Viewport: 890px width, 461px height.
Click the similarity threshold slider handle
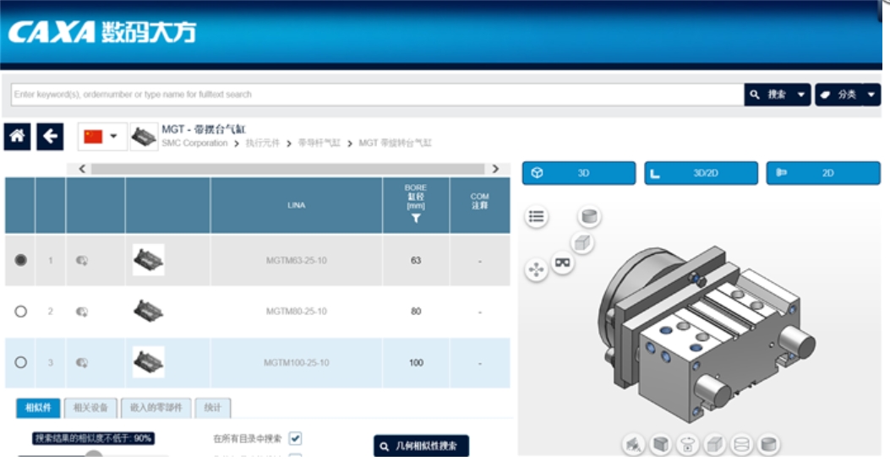pos(94,455)
